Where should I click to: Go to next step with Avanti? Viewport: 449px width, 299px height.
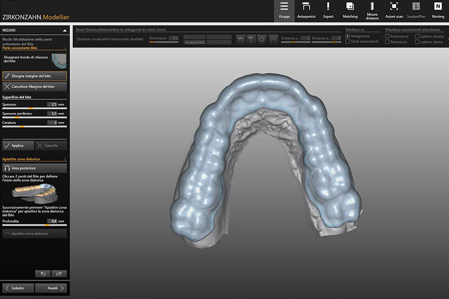tap(51, 288)
